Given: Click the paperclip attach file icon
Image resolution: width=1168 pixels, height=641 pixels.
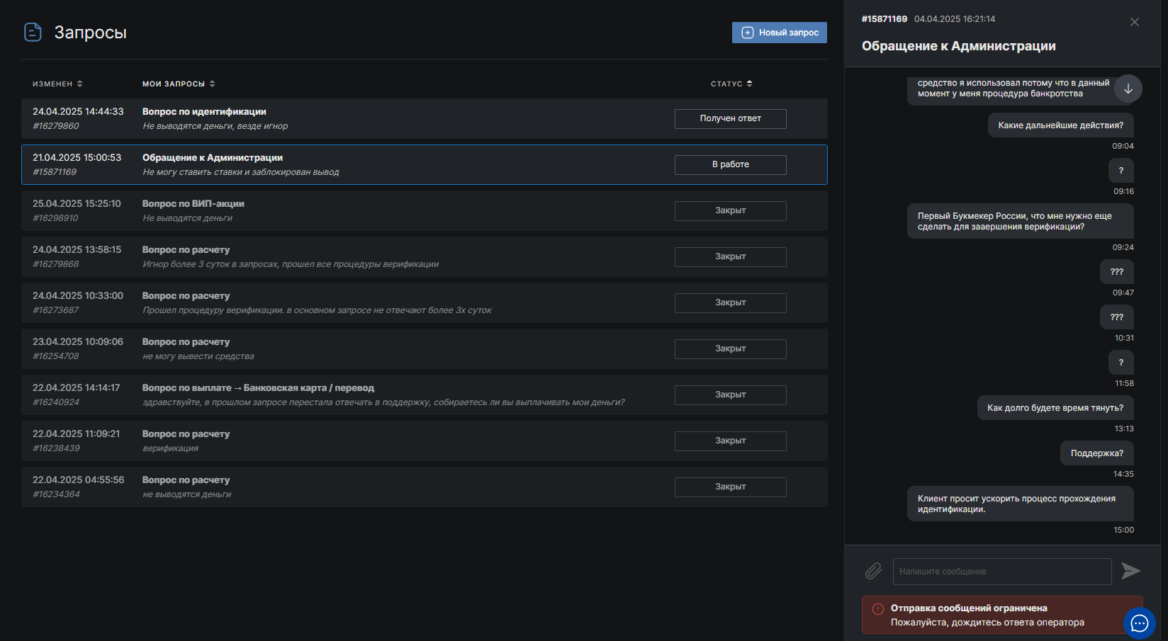Looking at the screenshot, I should [x=873, y=571].
